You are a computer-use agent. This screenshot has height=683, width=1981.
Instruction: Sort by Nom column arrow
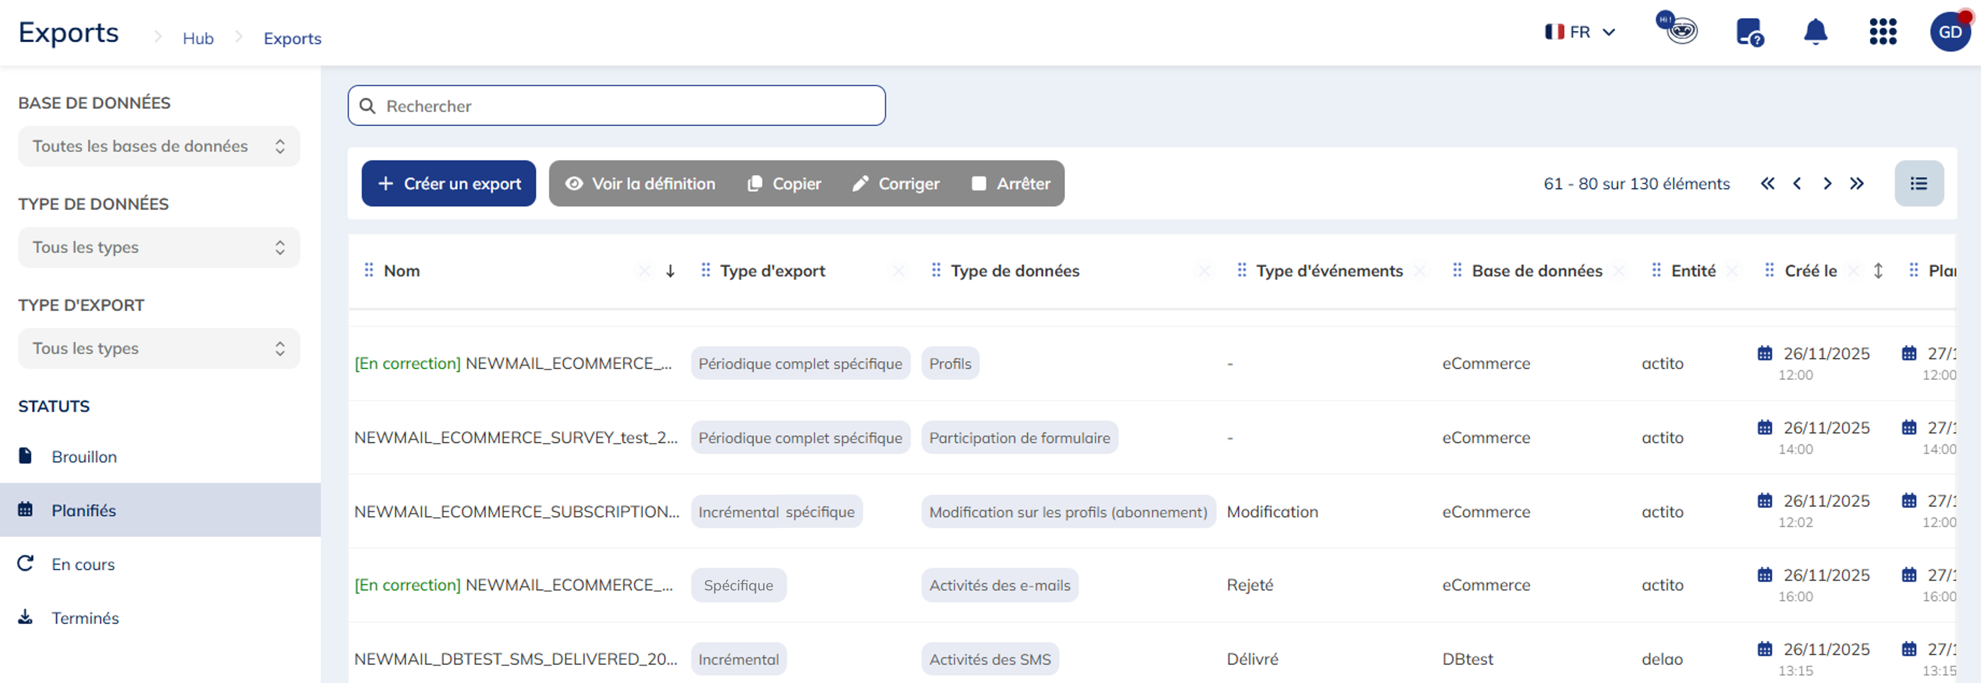coord(670,271)
